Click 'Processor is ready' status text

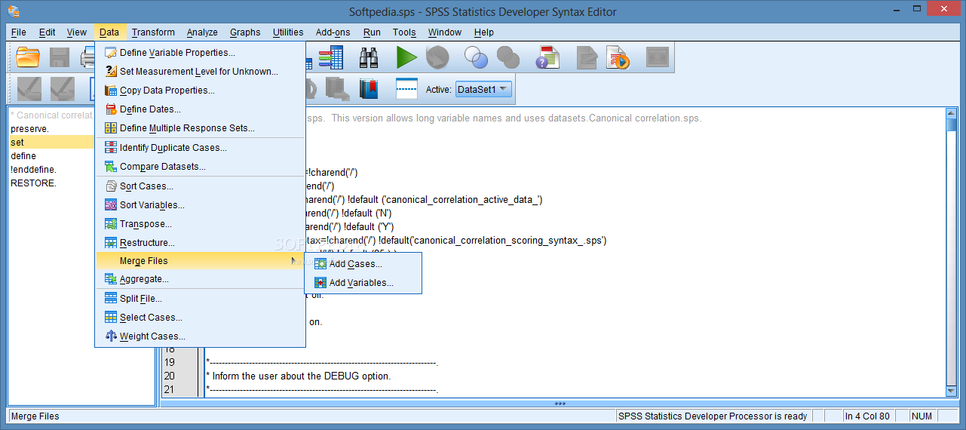tap(713, 416)
